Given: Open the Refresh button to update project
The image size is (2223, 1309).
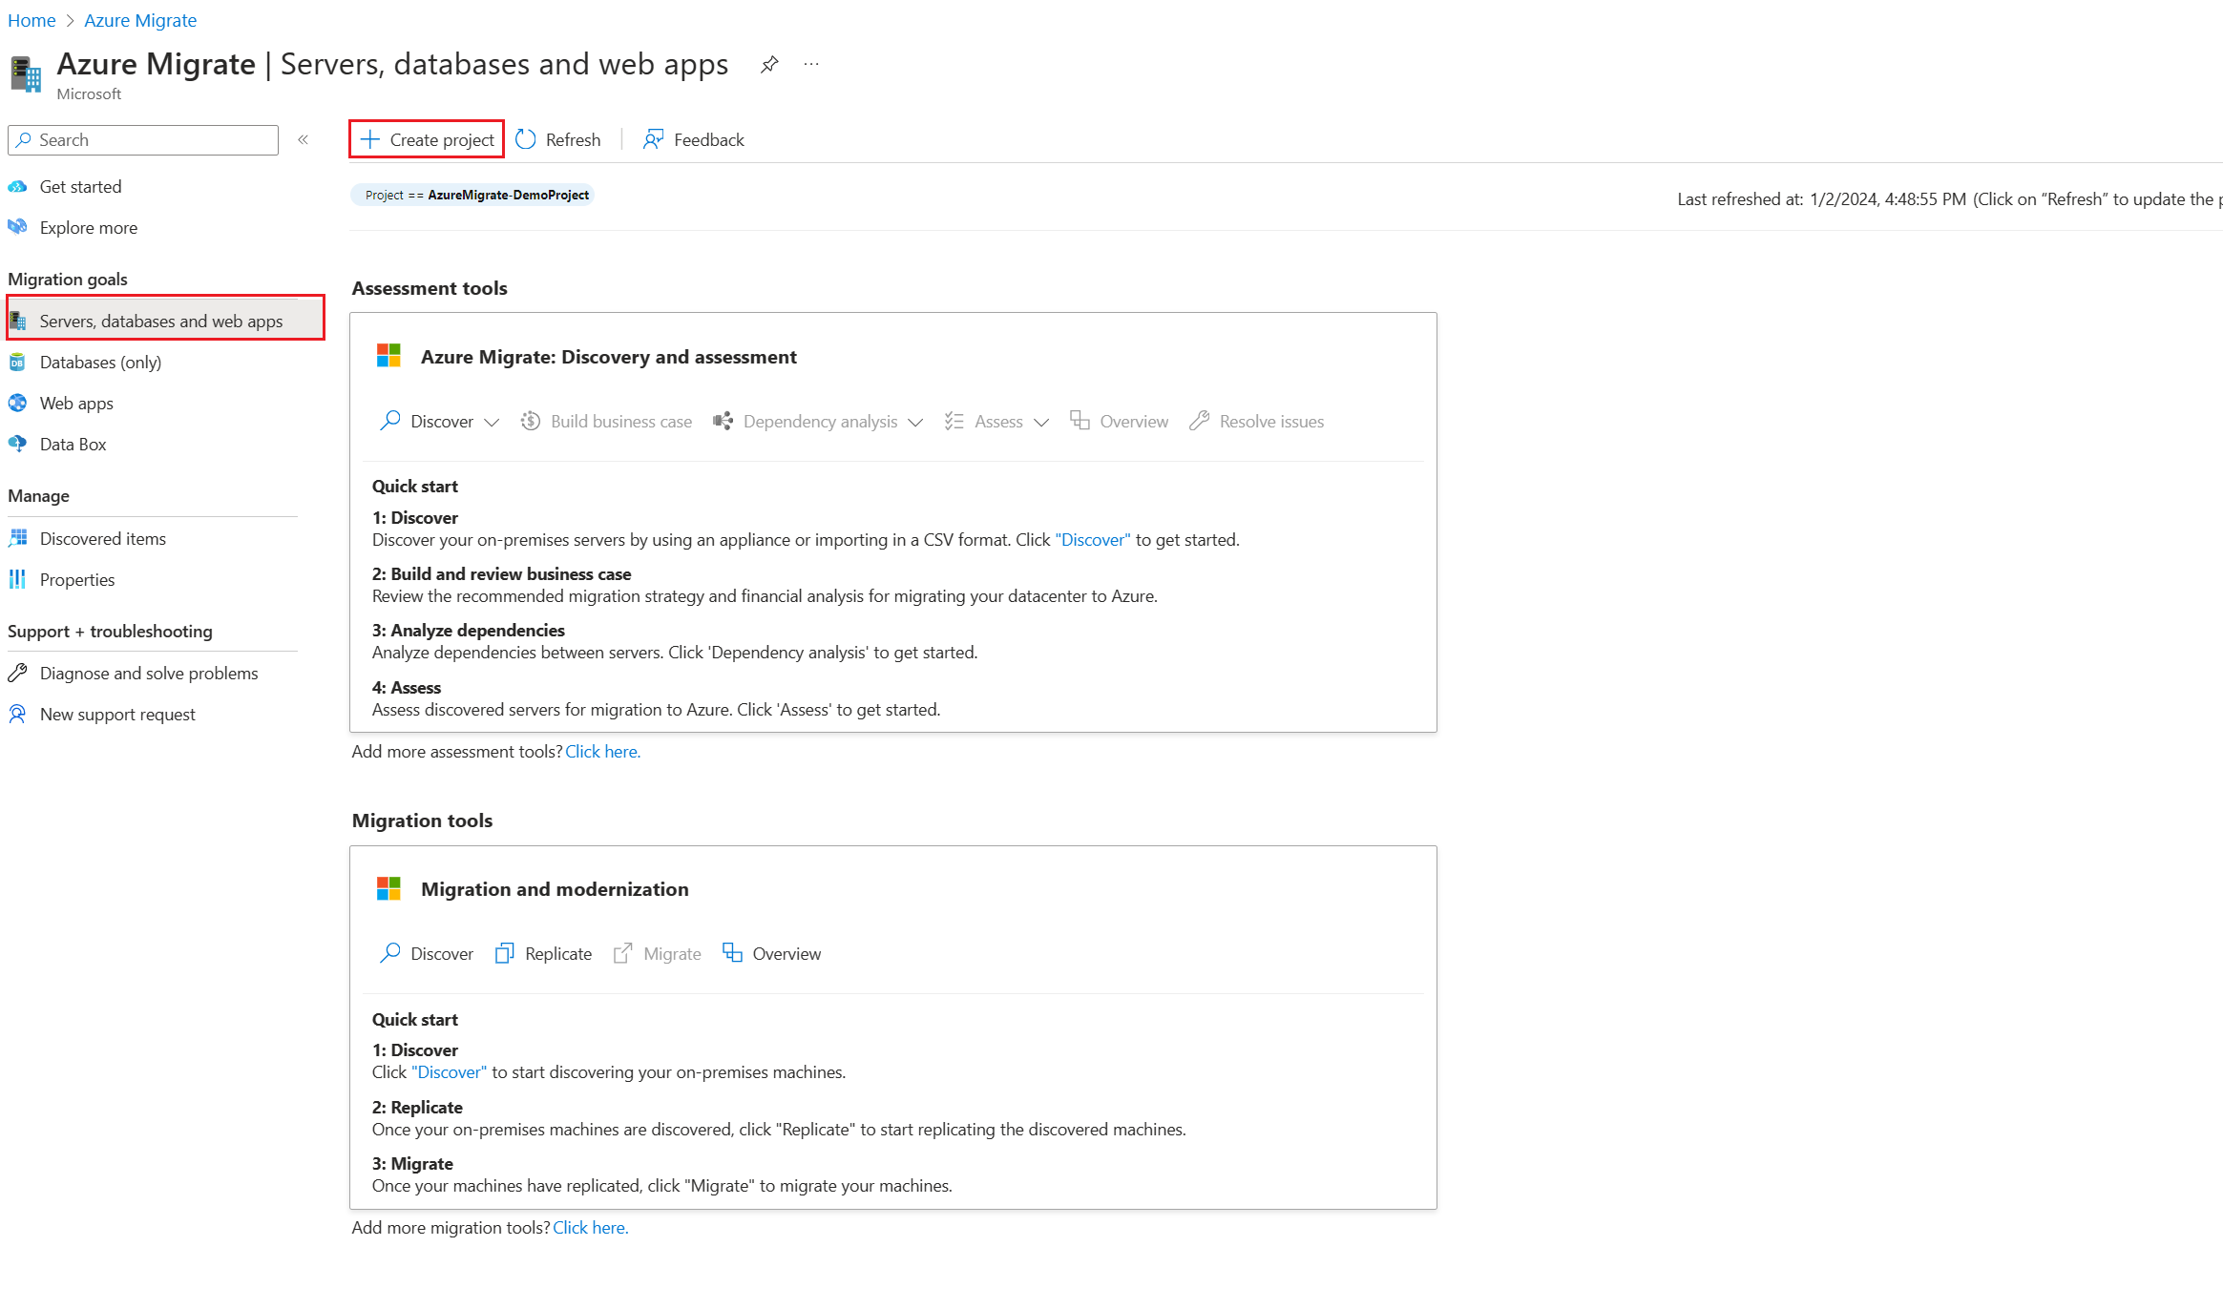Looking at the screenshot, I should tap(558, 138).
